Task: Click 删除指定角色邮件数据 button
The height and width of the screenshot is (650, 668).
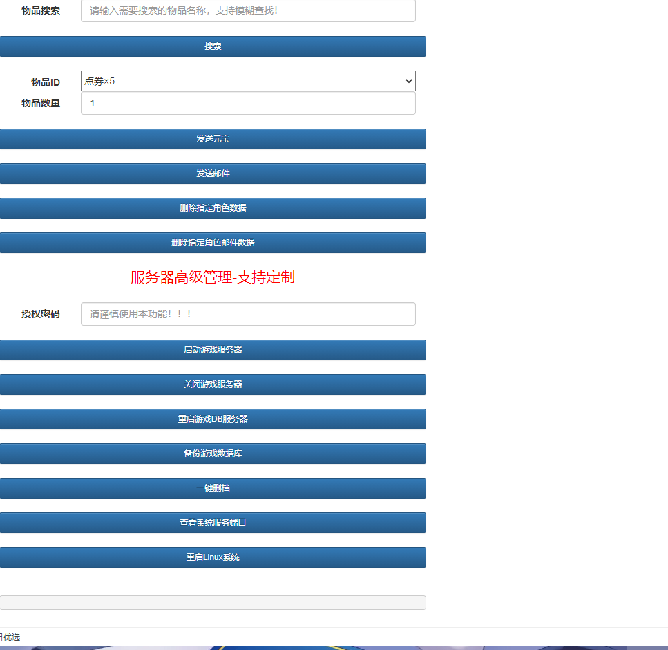Action: [213, 243]
